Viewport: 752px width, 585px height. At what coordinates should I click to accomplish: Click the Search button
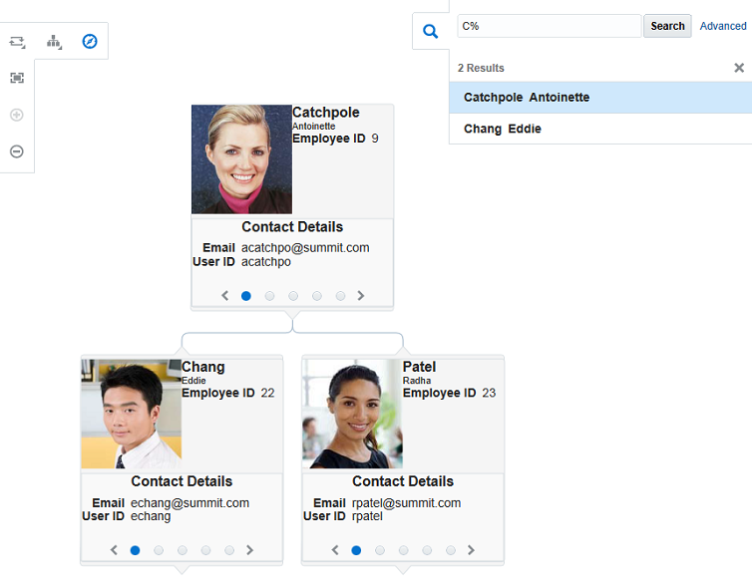pyautogui.click(x=667, y=26)
